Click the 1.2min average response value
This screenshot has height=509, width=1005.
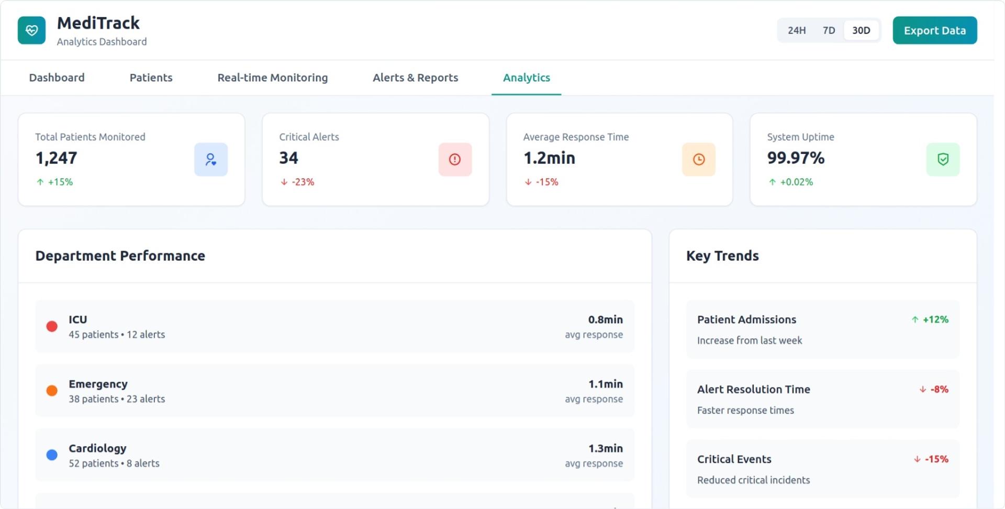pyautogui.click(x=549, y=158)
